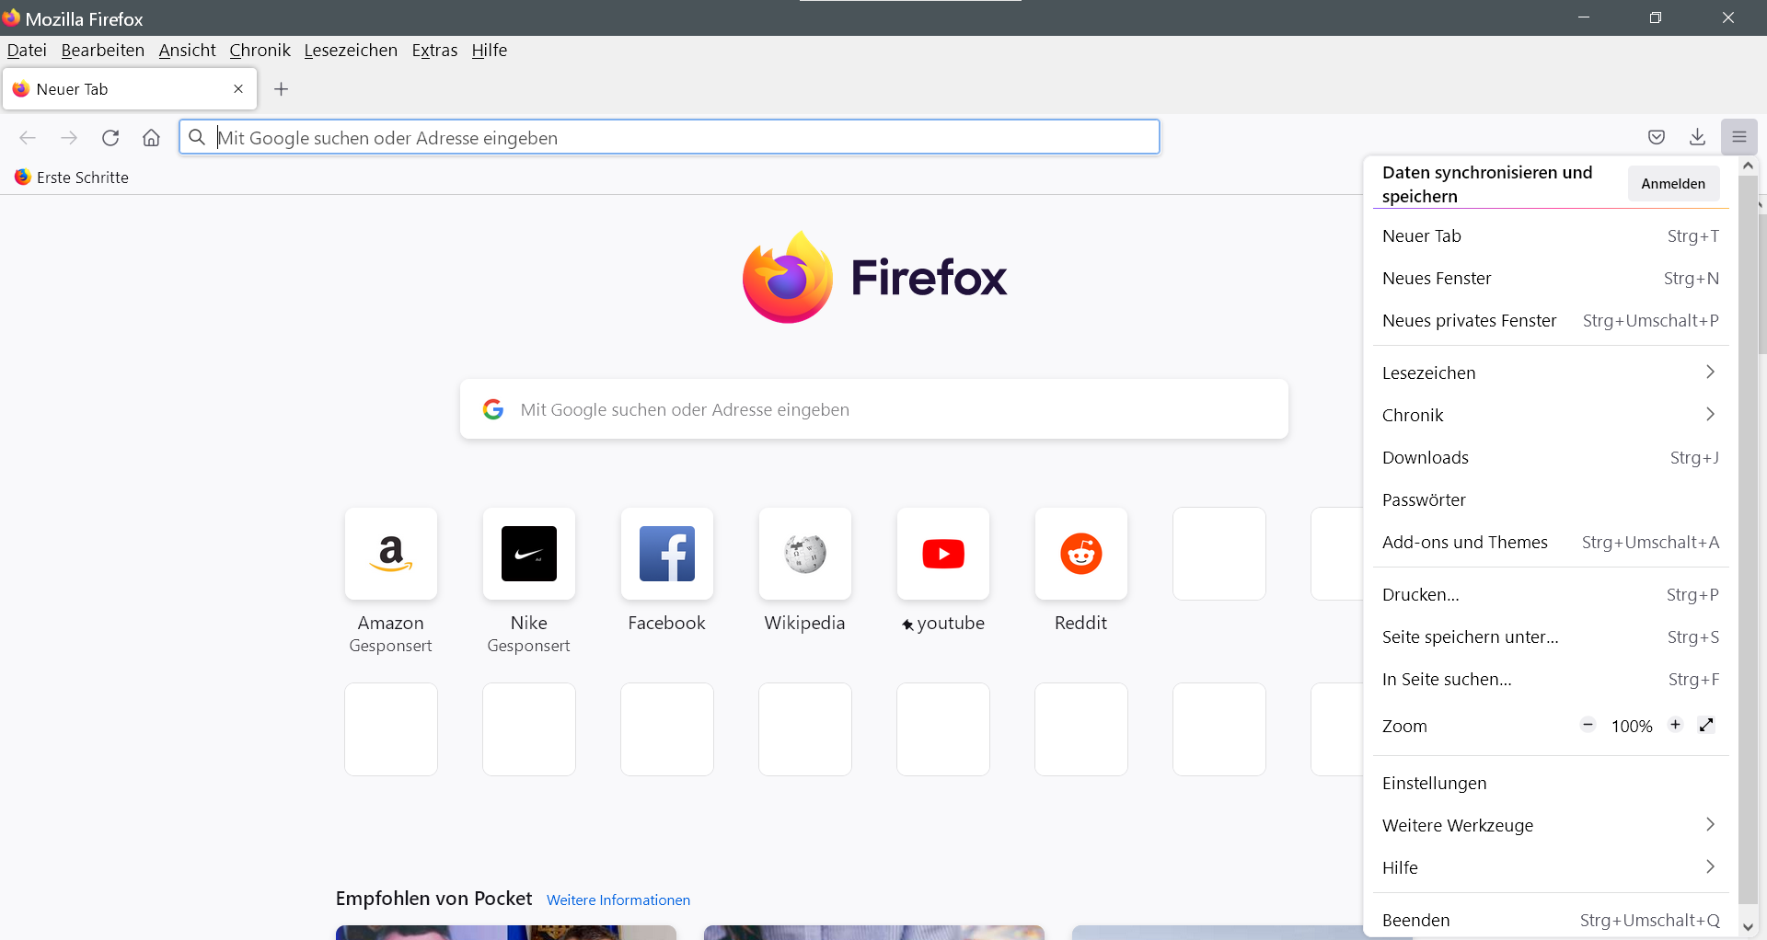Open the Datei menu

pos(27,51)
